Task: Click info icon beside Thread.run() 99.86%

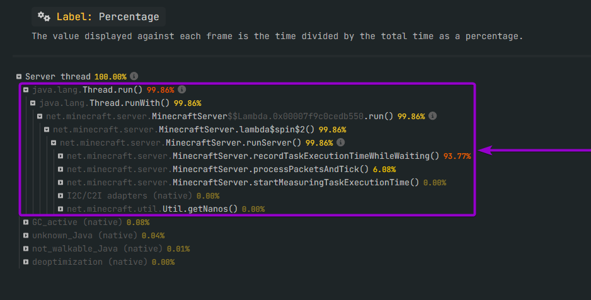Action: click(x=181, y=89)
